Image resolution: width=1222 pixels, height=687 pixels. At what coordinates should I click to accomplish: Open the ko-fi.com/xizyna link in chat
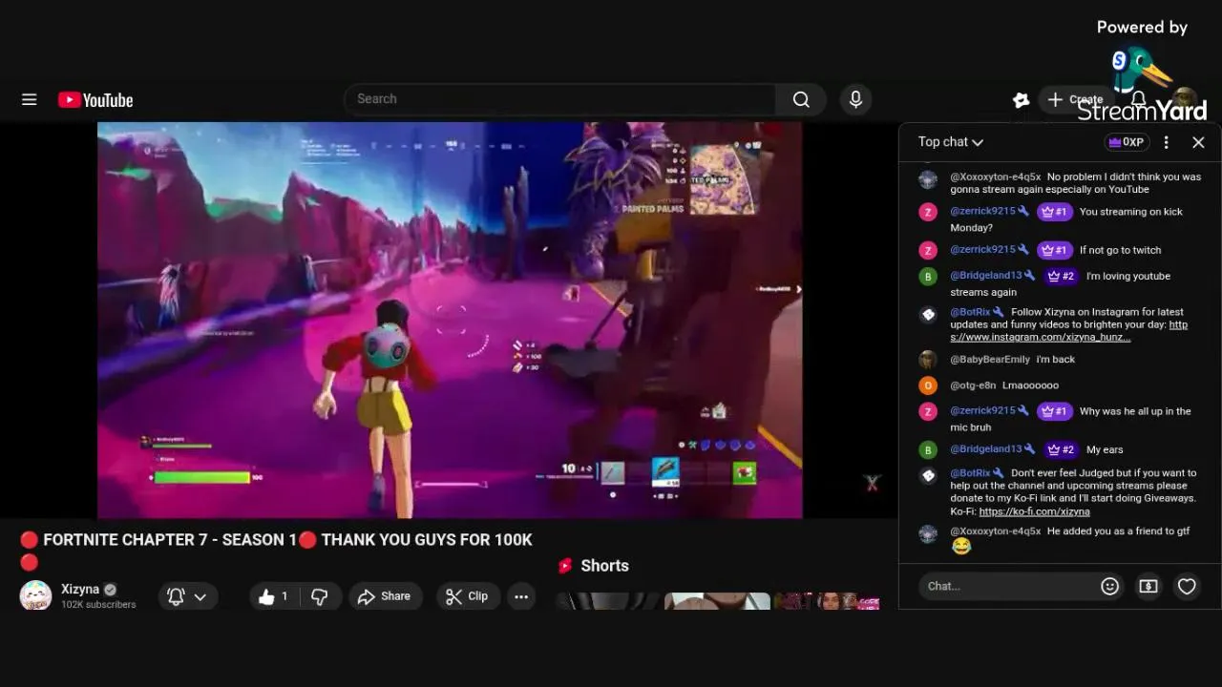coord(1034,511)
